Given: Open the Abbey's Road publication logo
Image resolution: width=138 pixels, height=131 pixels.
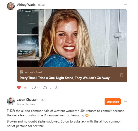Looking at the screenshot, I should pyautogui.click(x=21, y=72).
